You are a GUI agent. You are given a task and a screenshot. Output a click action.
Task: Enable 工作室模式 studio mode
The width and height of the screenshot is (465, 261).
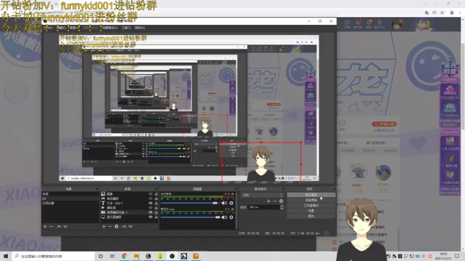(x=311, y=205)
